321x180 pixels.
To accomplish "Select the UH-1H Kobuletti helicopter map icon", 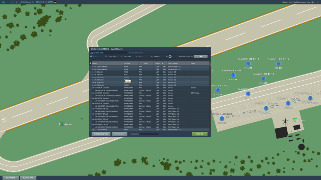I will pyautogui.click(x=222, y=118).
